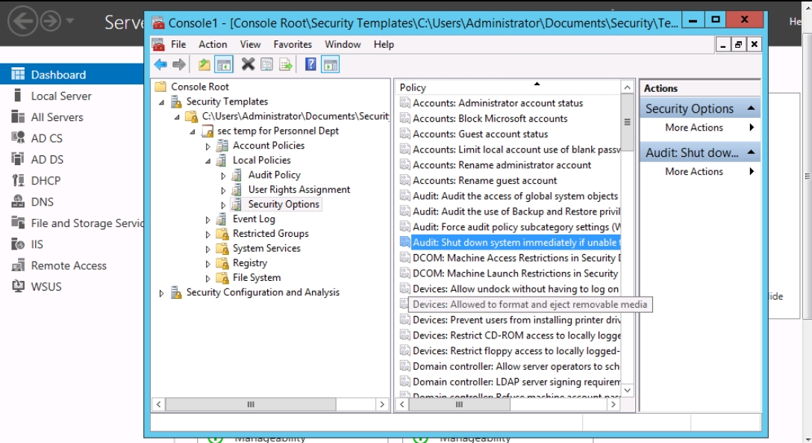Viewport: 812px width, 443px height.
Task: Click policy list vertical scrollbar up arrow
Action: coord(628,87)
